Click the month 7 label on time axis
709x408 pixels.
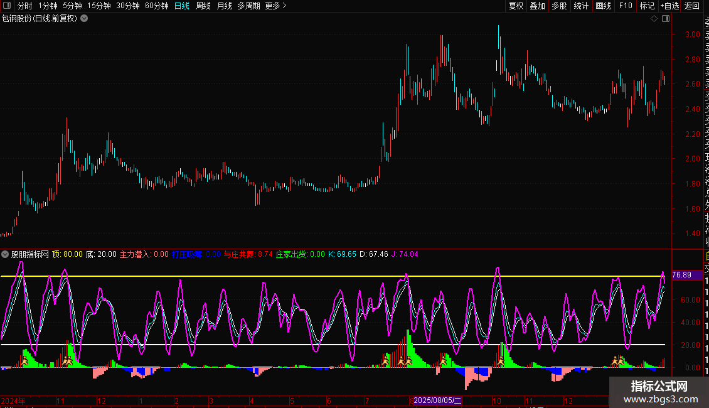[x=367, y=400]
